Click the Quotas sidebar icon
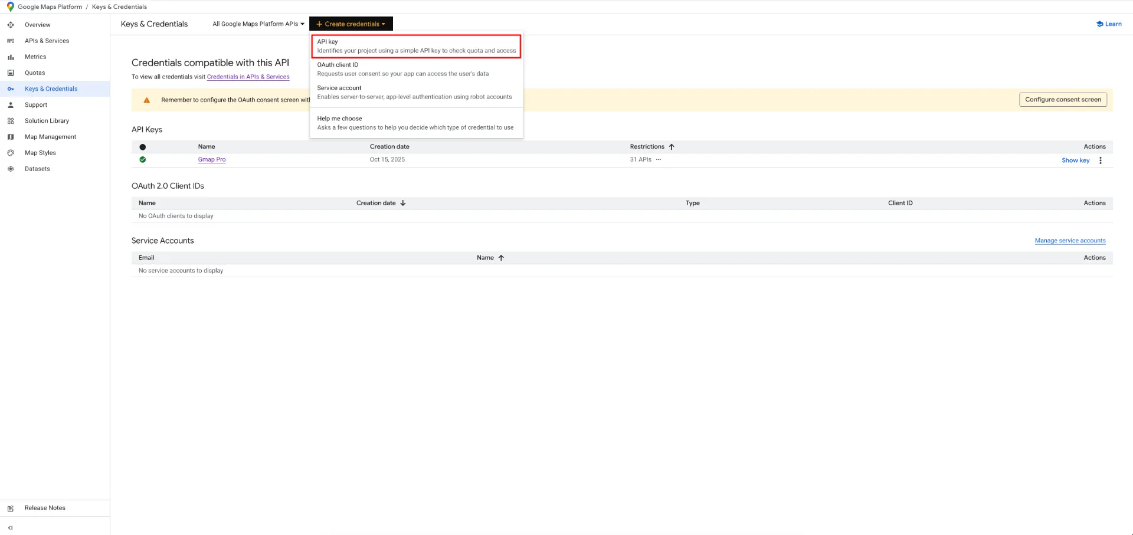This screenshot has width=1133, height=535. pyautogui.click(x=11, y=73)
